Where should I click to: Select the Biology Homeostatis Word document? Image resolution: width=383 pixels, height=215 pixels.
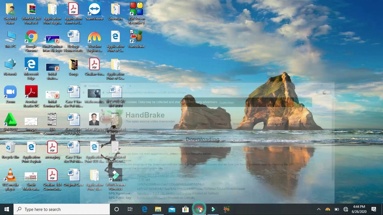pos(73,42)
